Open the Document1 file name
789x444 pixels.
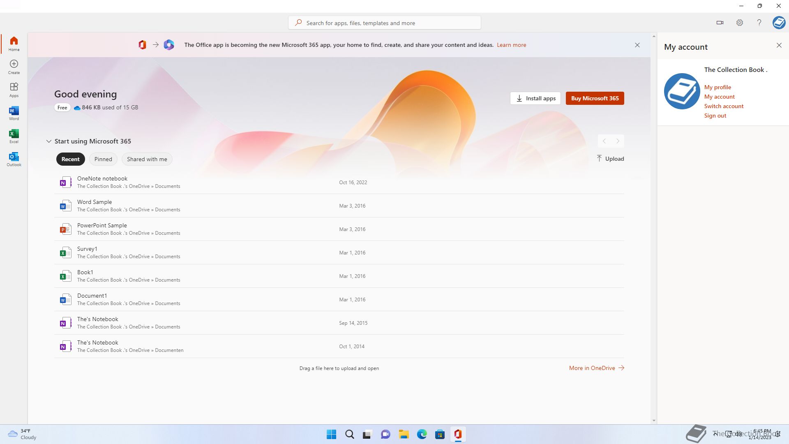pos(92,296)
